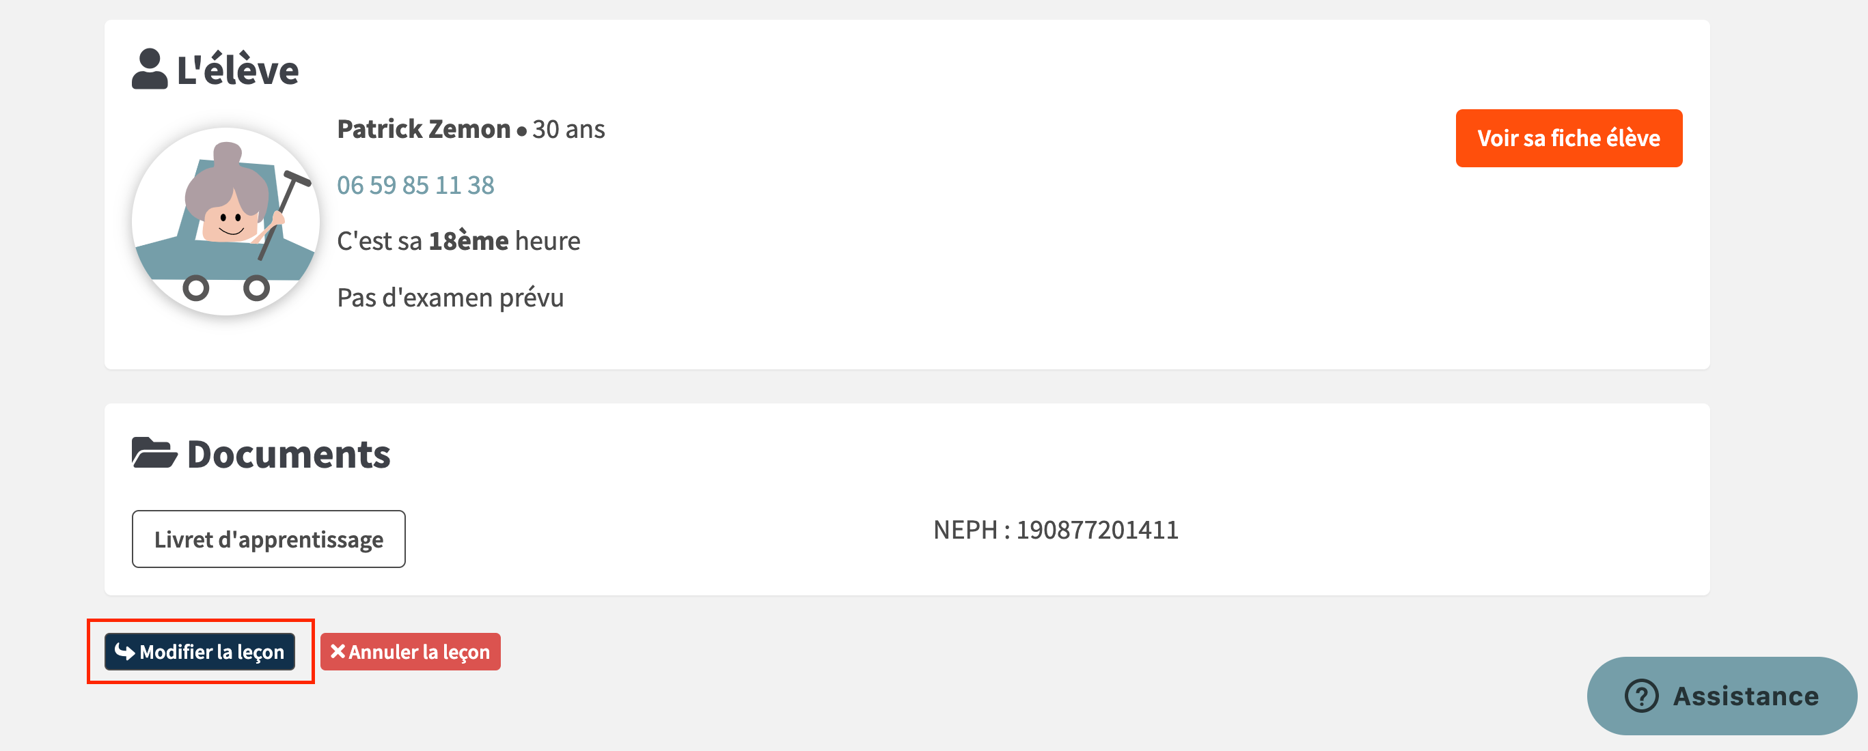Select the Modifier la leçon button
This screenshot has width=1868, height=751.
pyautogui.click(x=200, y=651)
